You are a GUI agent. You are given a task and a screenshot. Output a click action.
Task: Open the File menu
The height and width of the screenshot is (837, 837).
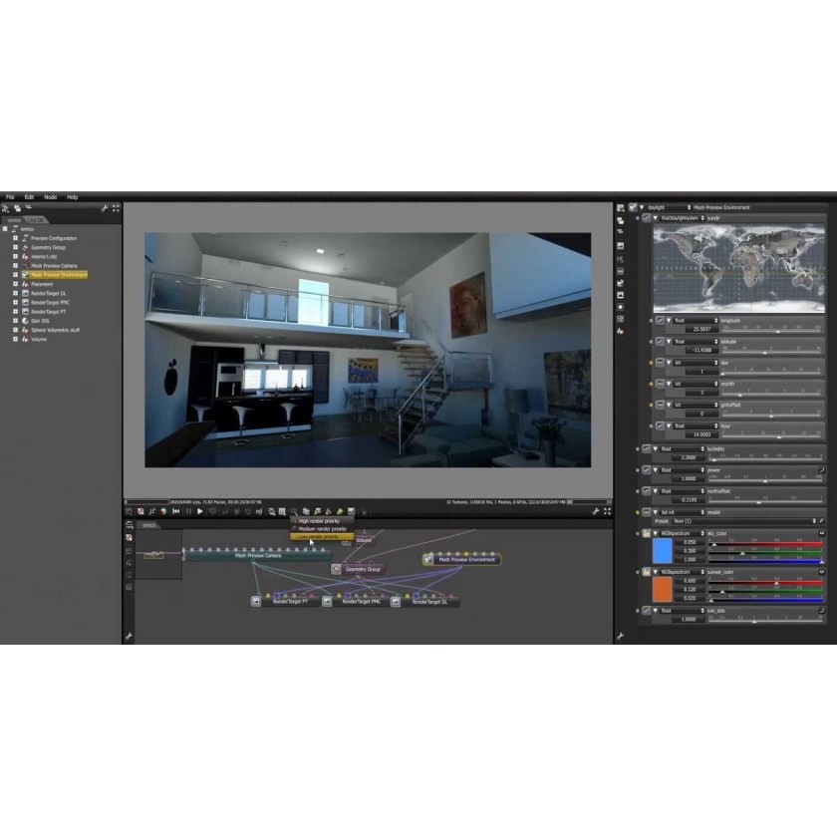(x=10, y=197)
